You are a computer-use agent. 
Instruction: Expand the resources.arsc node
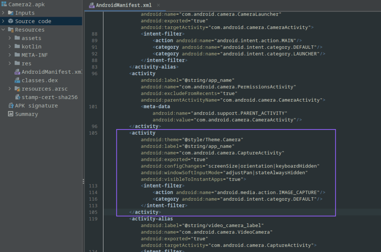pos(10,89)
